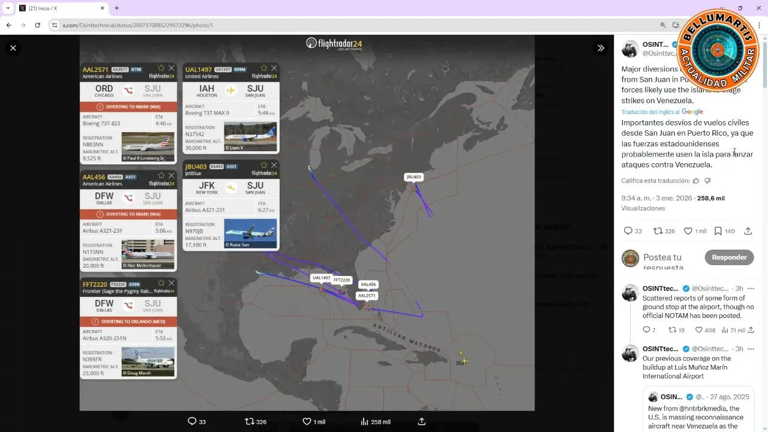
Task: Open a new browser tab
Action: (x=116, y=8)
